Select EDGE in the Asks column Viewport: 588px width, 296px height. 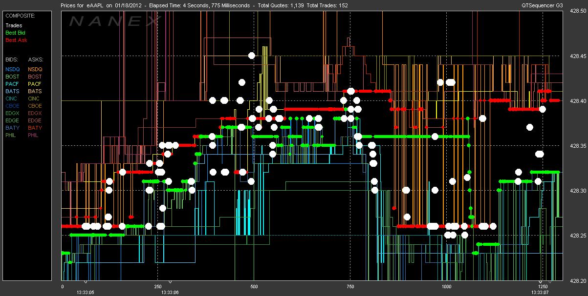click(x=35, y=120)
